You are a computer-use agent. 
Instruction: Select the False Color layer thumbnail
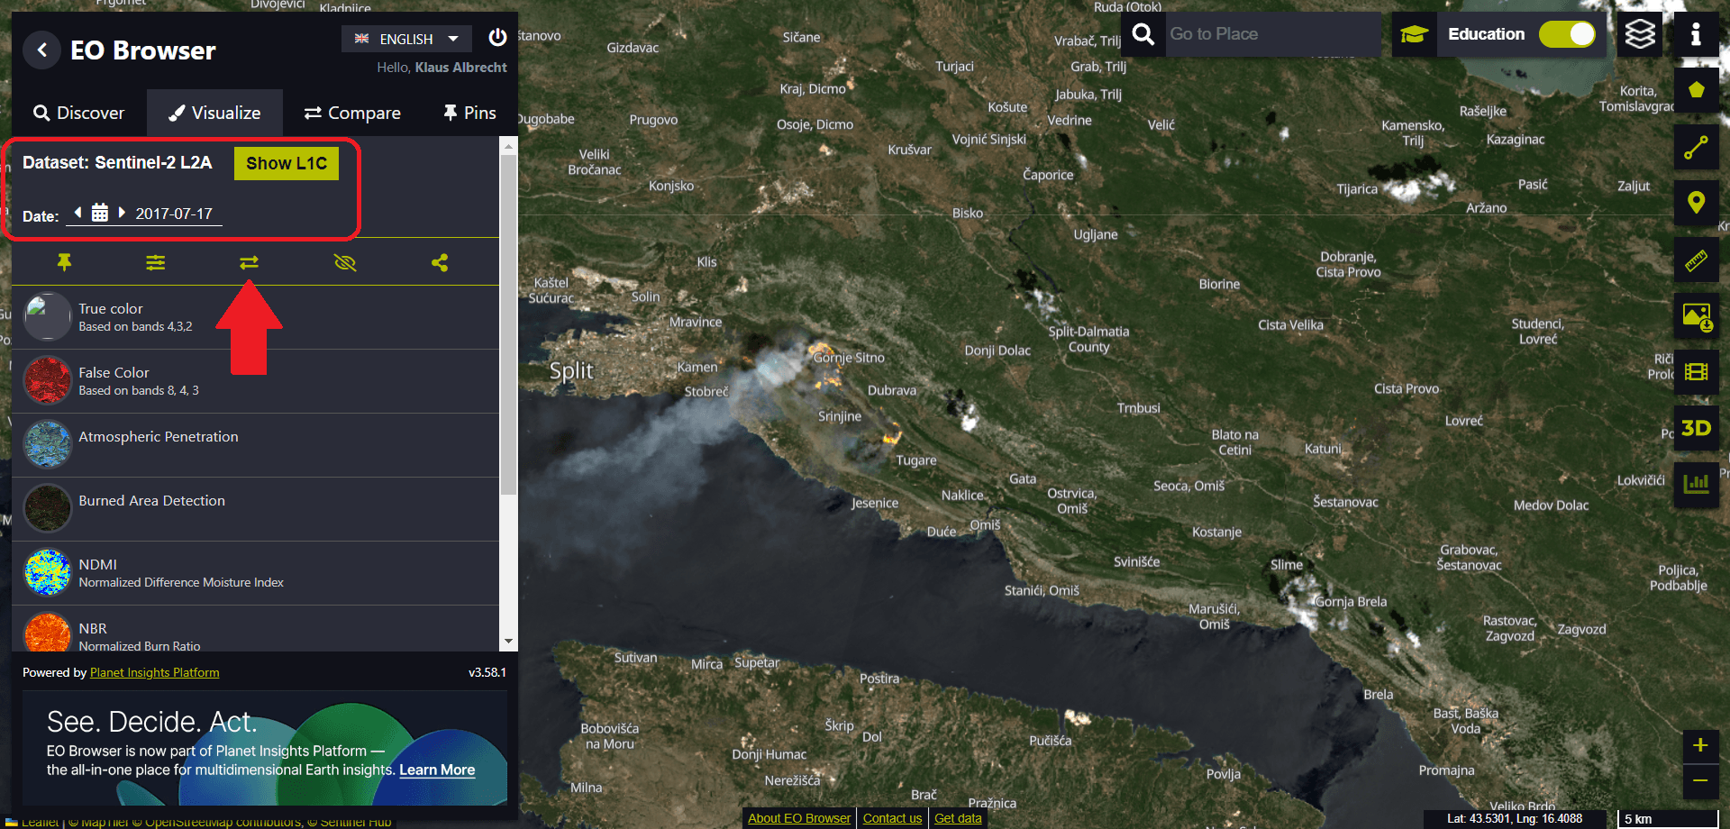[47, 380]
